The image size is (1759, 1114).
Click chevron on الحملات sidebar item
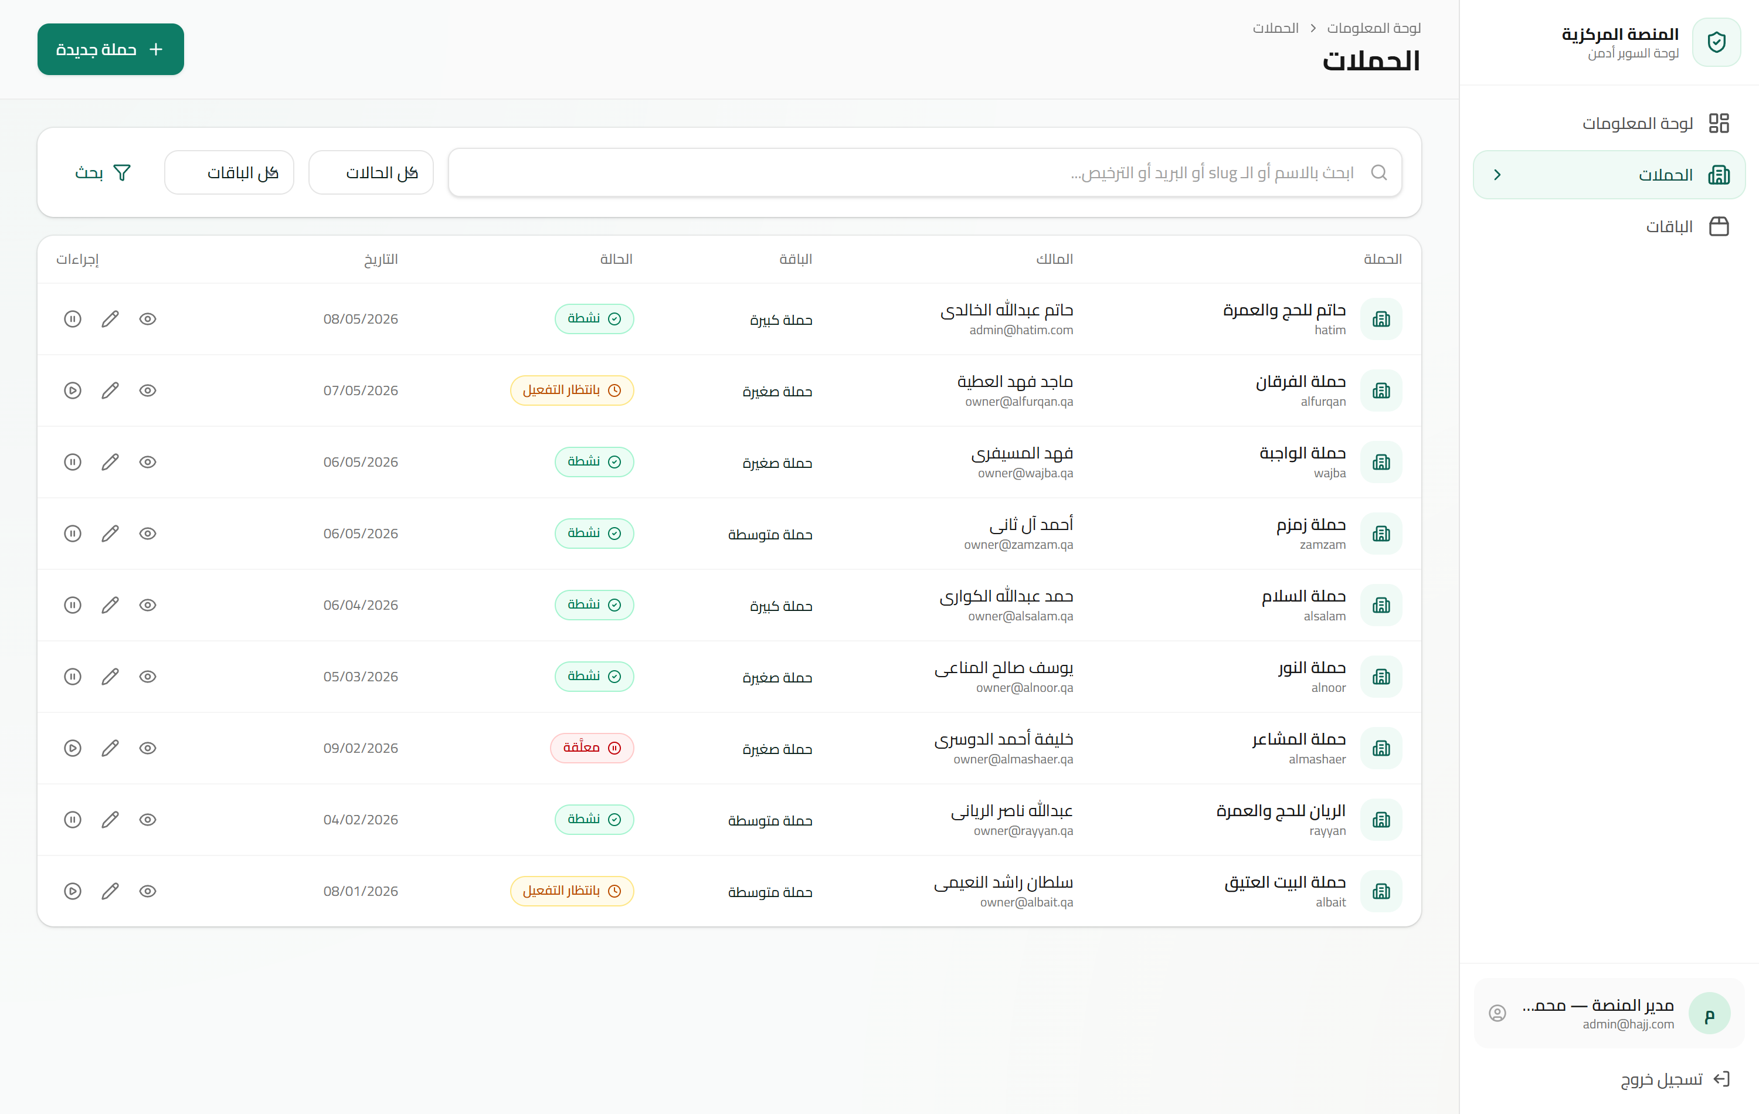1497,175
